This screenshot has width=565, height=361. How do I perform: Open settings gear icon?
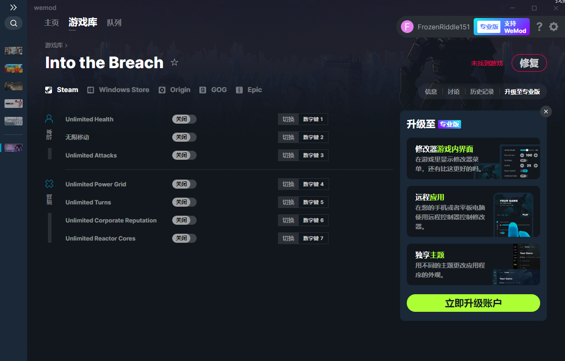[554, 27]
